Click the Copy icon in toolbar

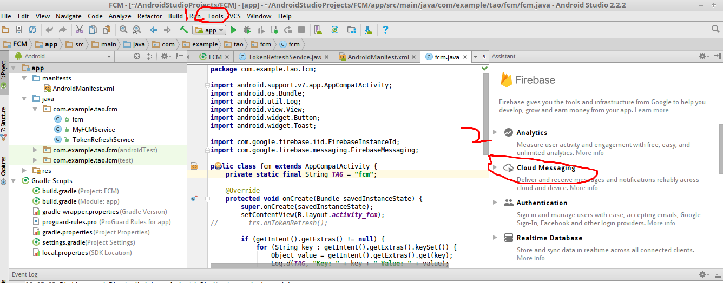click(93, 30)
